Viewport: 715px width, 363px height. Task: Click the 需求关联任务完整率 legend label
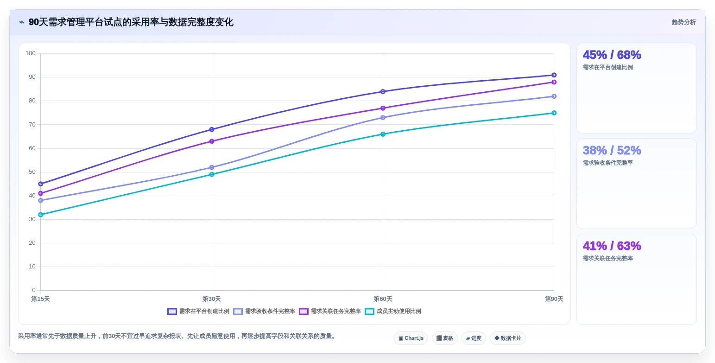tap(335, 312)
